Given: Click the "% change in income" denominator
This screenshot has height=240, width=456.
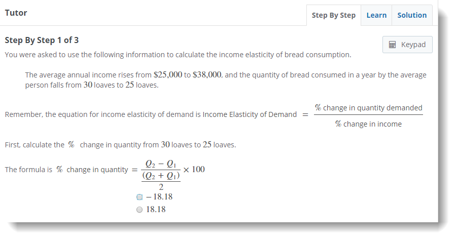Looking at the screenshot, I should 368,124.
